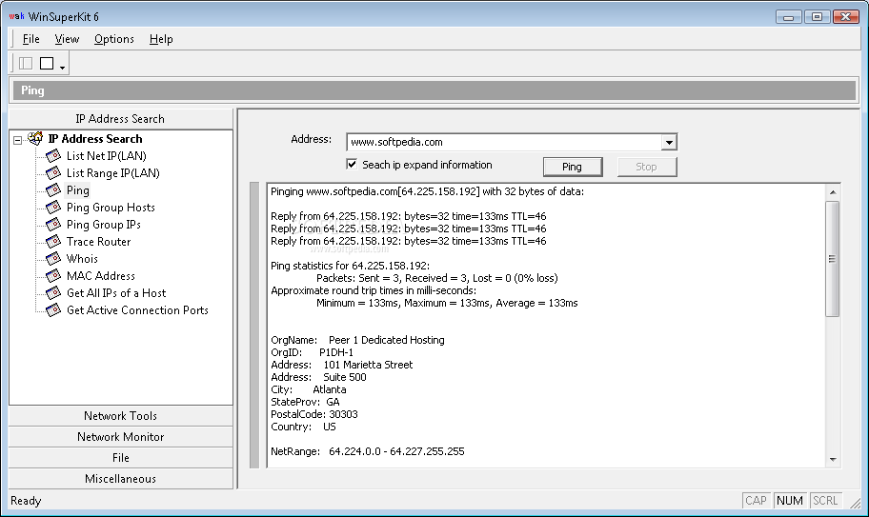Open the layout toolbar dropdown arrow

[63, 68]
